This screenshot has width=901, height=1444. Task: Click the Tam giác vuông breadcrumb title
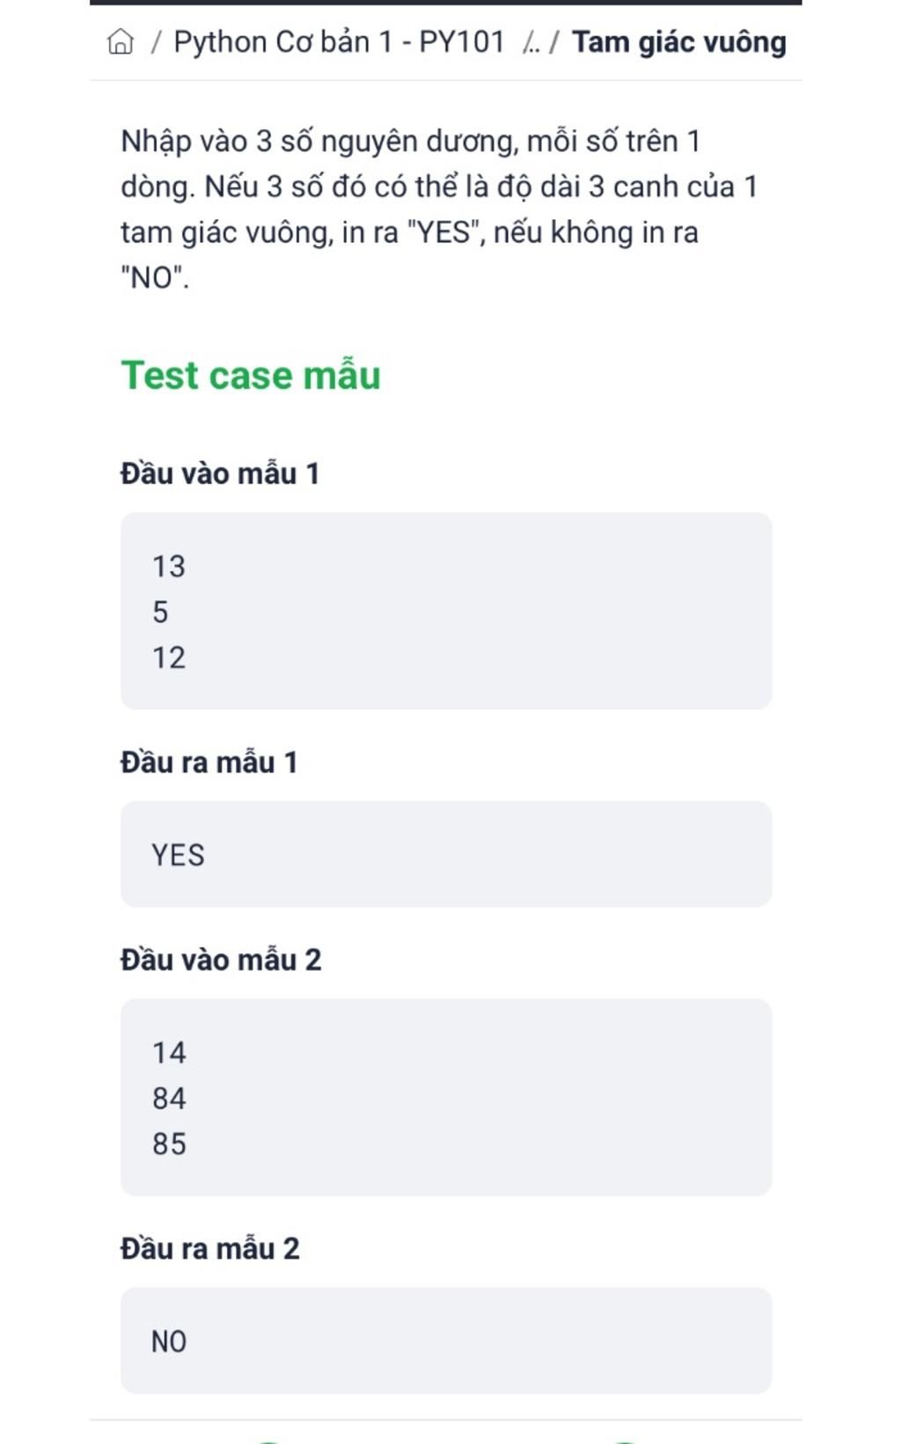click(x=678, y=41)
